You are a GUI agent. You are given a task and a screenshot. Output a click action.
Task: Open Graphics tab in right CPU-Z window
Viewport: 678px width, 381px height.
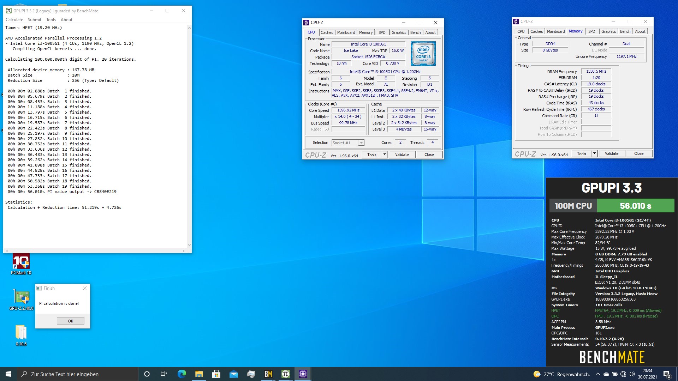click(609, 31)
